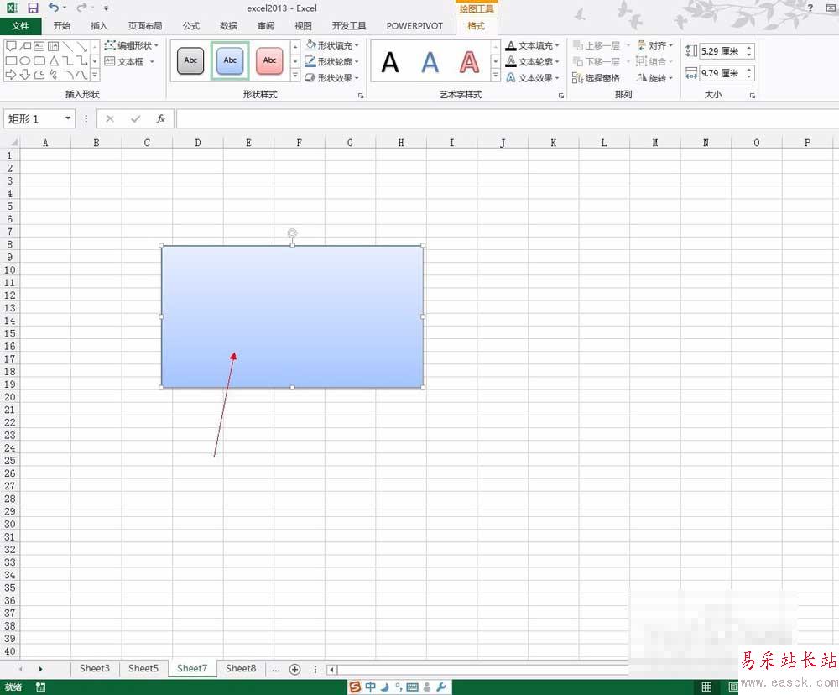
Task: Switch to the 插入 ribbon tab
Action: point(99,26)
